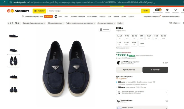Go to Одежда category in navigation
Image resolution: width=184 pixels, height=109 pixels.
[x=102, y=17]
